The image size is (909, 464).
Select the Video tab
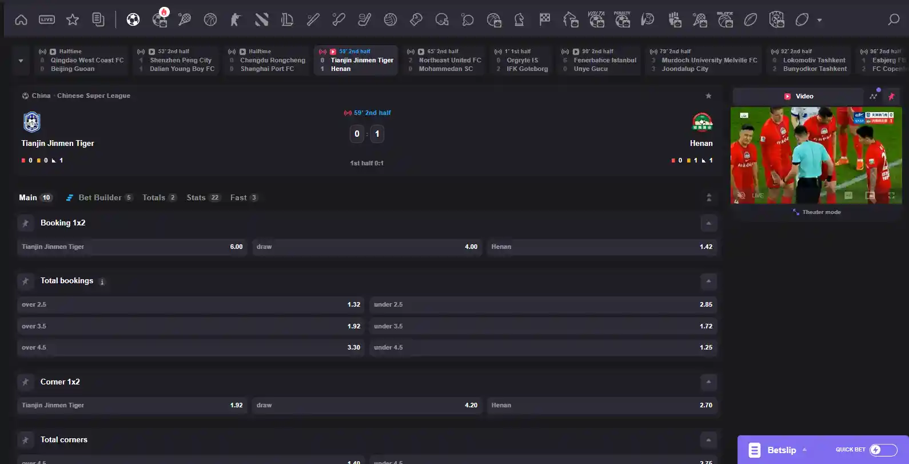[x=798, y=96]
